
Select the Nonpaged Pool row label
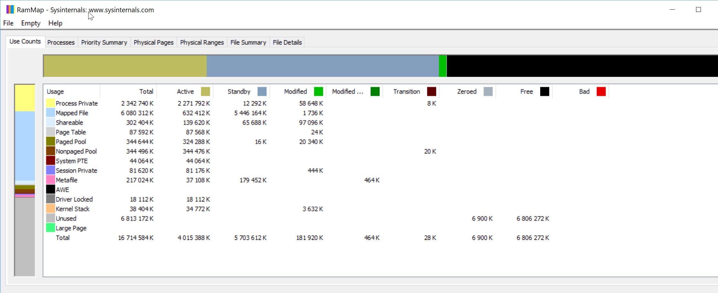tap(76, 151)
